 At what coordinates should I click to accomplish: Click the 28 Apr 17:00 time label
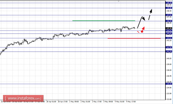click(x=62, y=102)
